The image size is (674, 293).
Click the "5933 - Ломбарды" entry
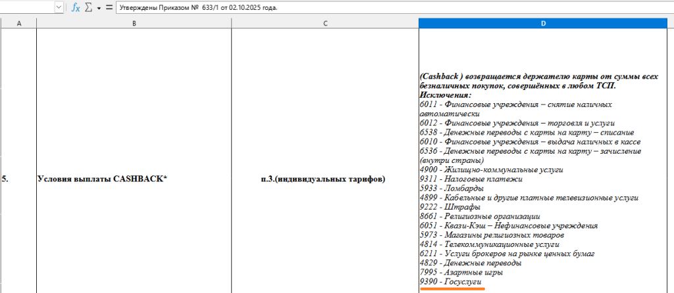tap(452, 188)
